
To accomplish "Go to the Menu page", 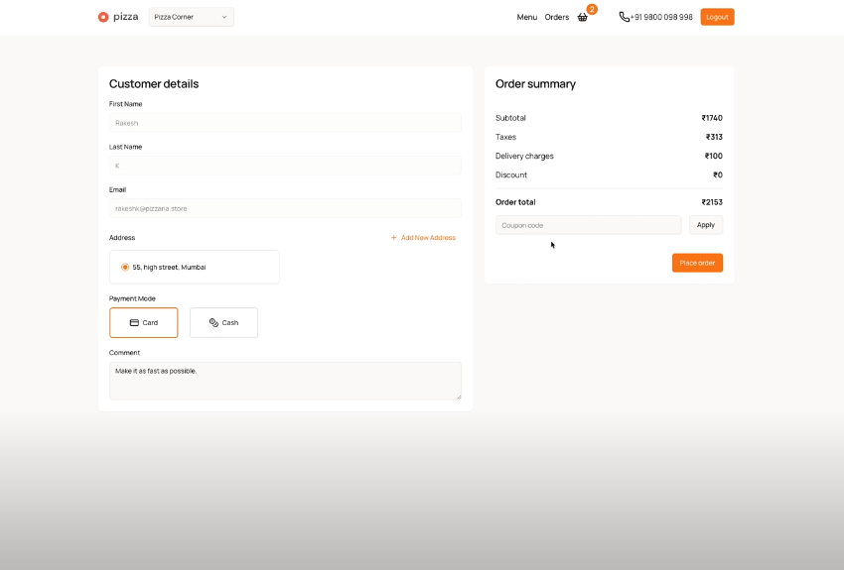I will click(x=527, y=17).
